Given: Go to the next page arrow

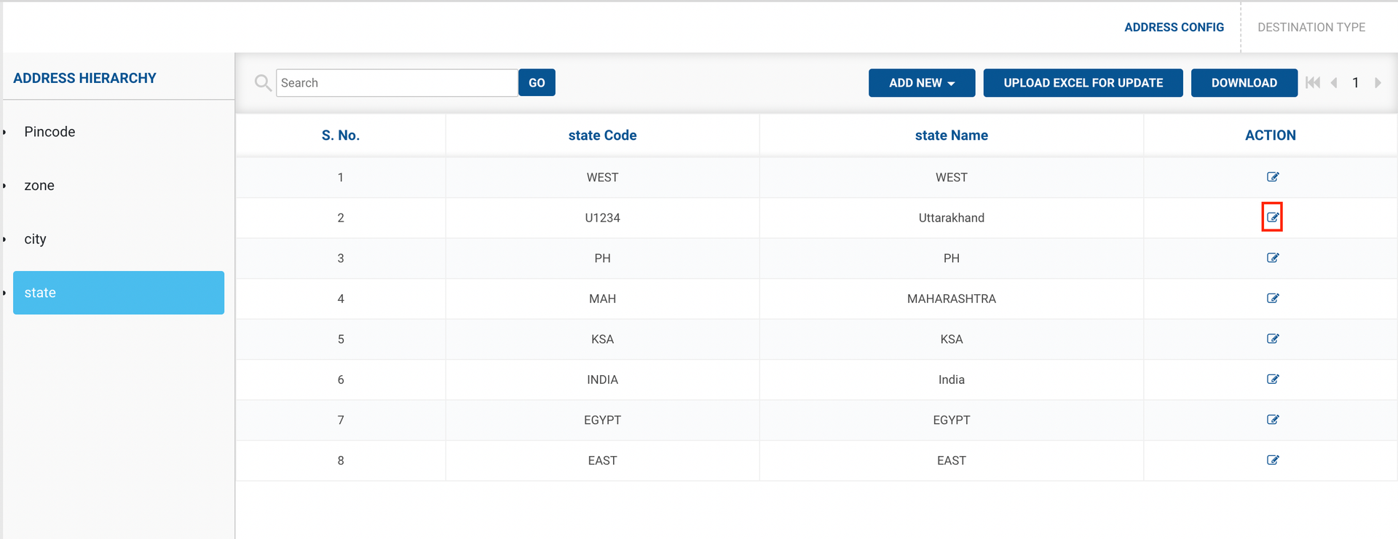Looking at the screenshot, I should point(1378,83).
